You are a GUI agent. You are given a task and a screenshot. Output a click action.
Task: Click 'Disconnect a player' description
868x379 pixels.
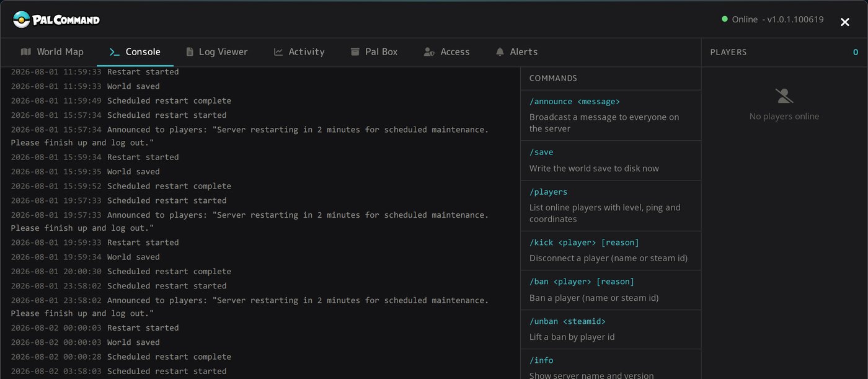click(x=608, y=258)
